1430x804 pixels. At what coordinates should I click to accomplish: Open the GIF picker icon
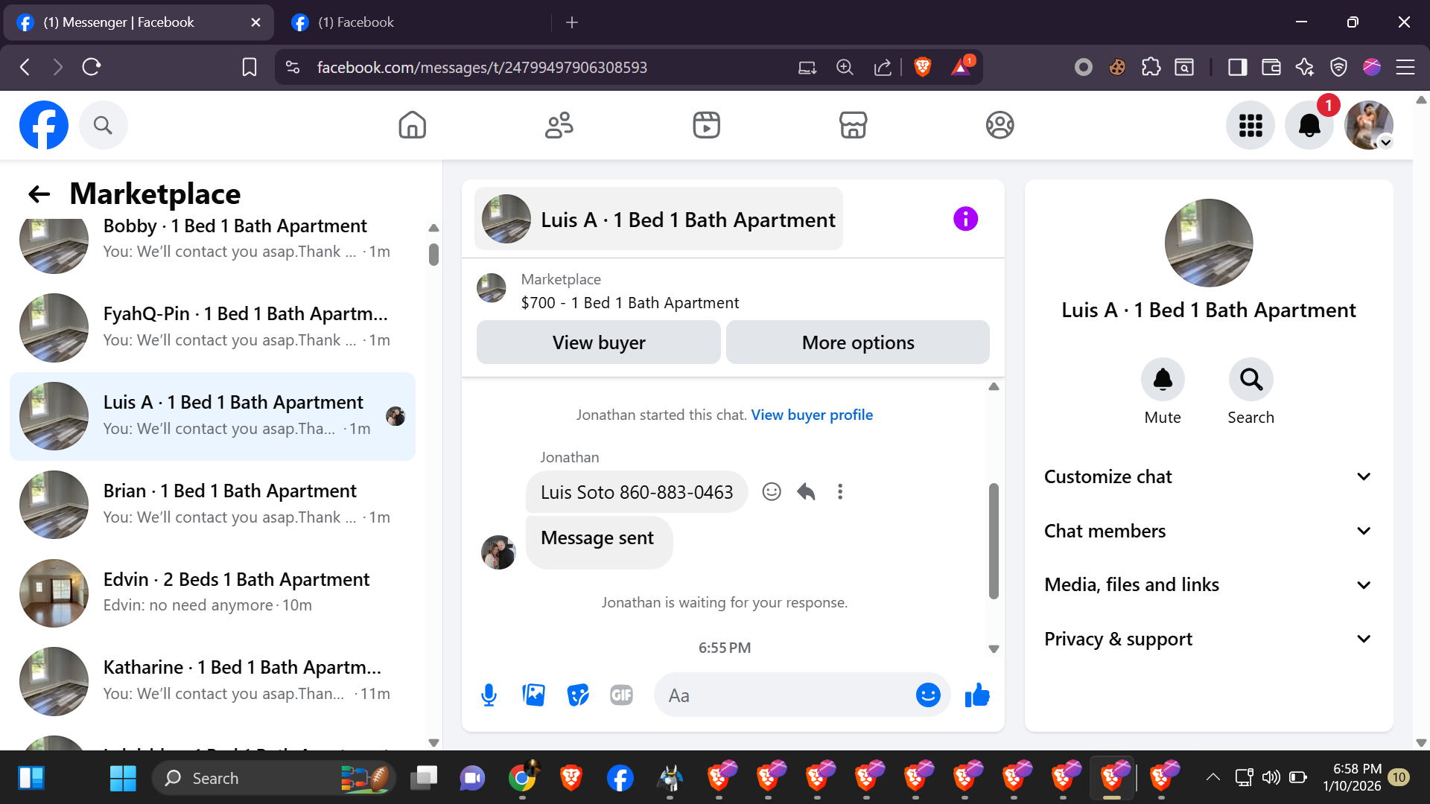tap(621, 695)
